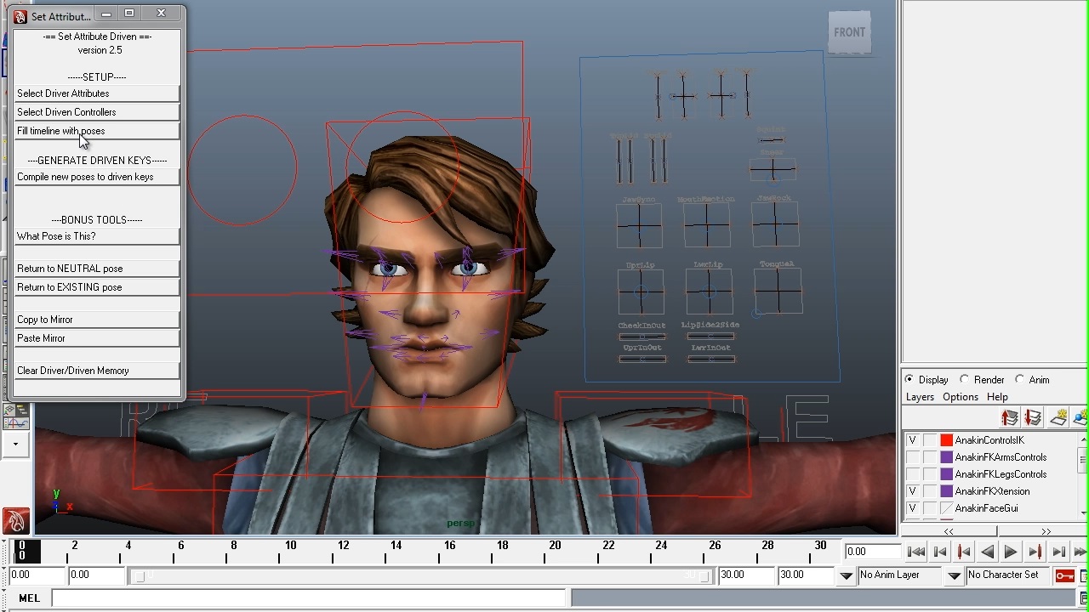Click the FRONT view cube face

coord(849,32)
